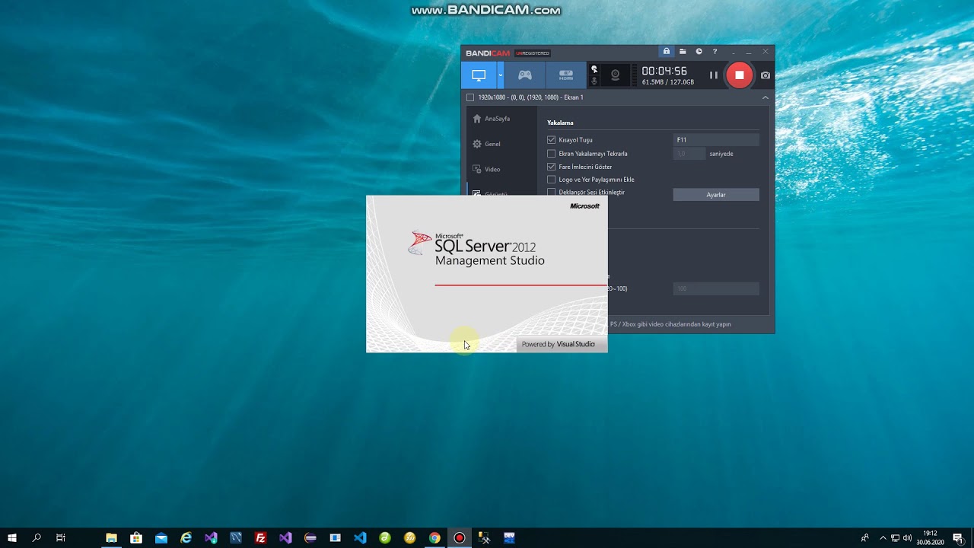Screen dimensions: 974x548
Task: Open the Action Center notifications
Action: 958,537
